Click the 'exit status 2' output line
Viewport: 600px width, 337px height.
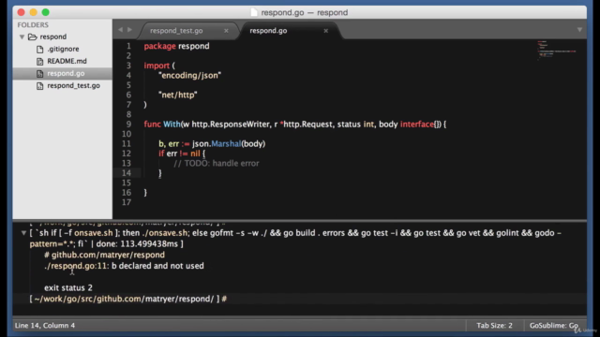point(68,287)
